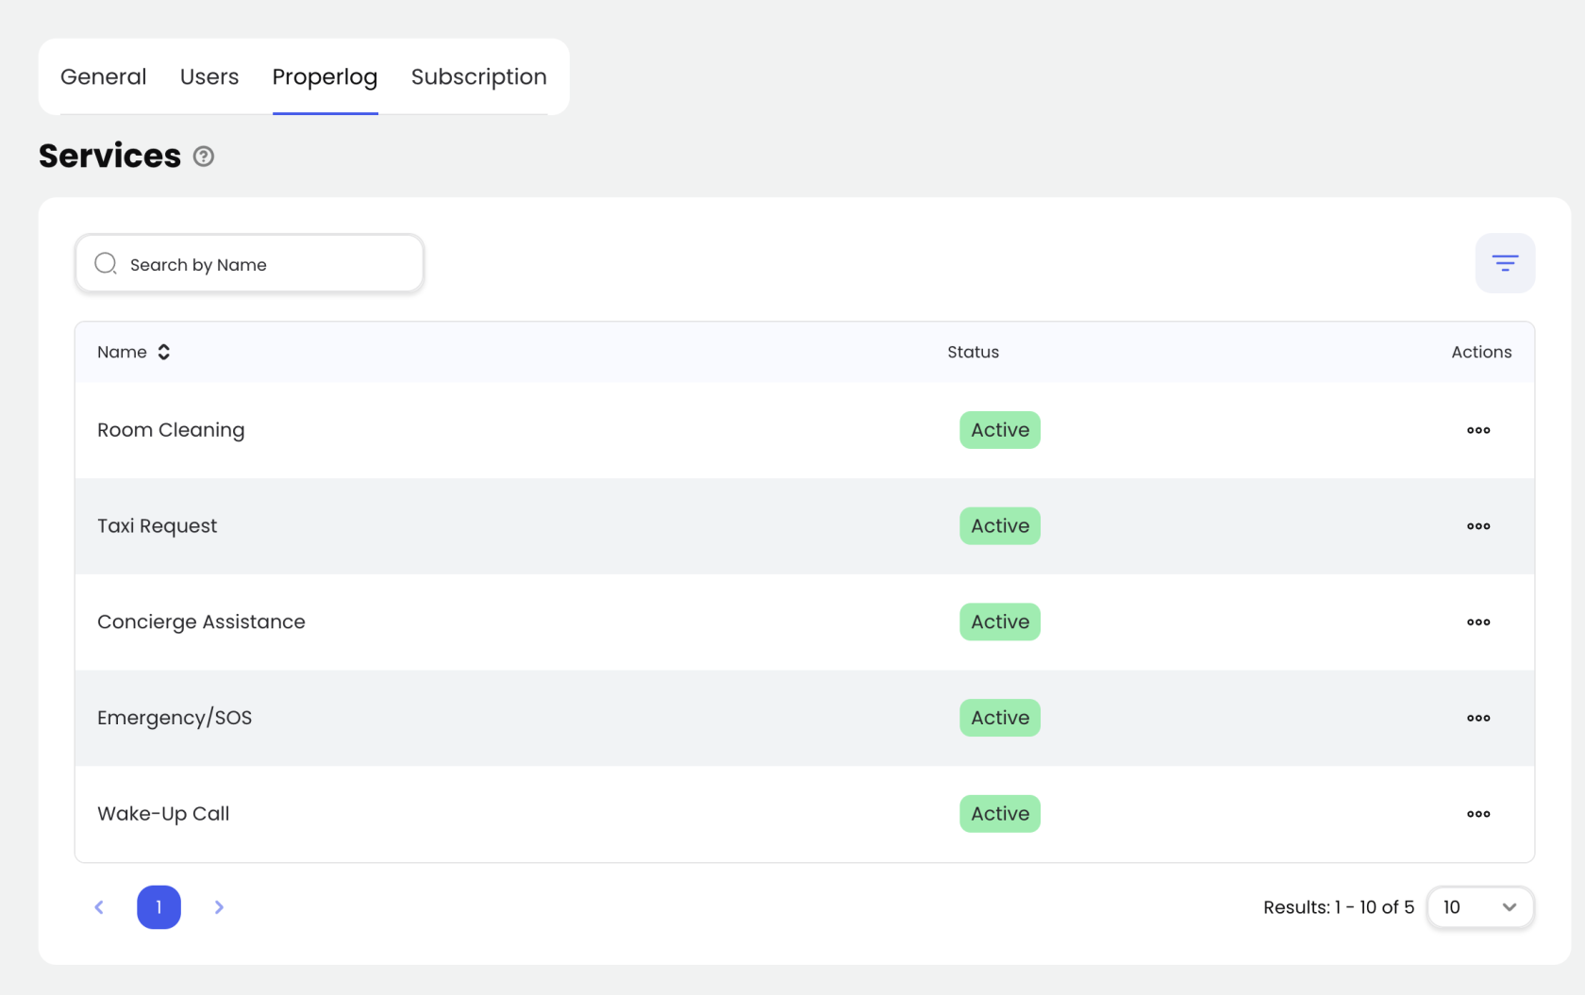Select page 1 in pagination
The height and width of the screenshot is (995, 1585).
(x=158, y=907)
